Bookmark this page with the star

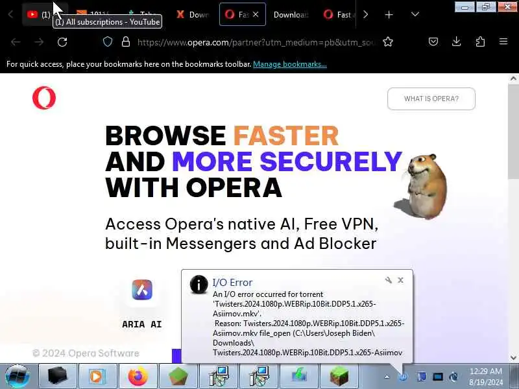coord(388,42)
